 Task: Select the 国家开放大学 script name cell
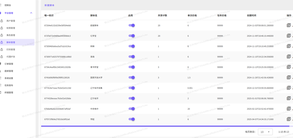point(96,78)
